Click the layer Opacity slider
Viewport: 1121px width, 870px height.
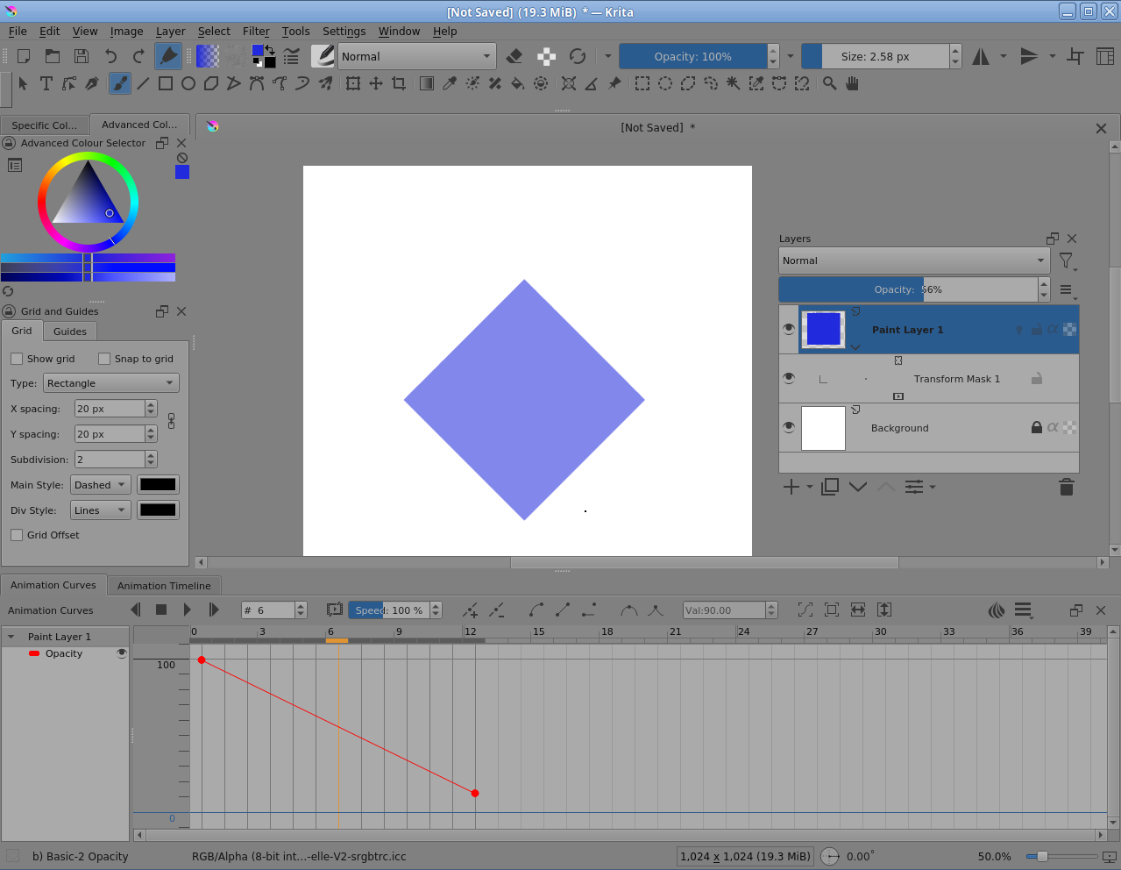(x=907, y=289)
